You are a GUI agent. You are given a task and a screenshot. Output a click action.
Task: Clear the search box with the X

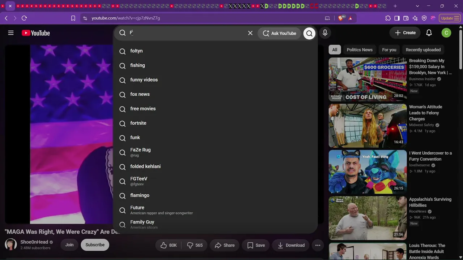click(250, 33)
